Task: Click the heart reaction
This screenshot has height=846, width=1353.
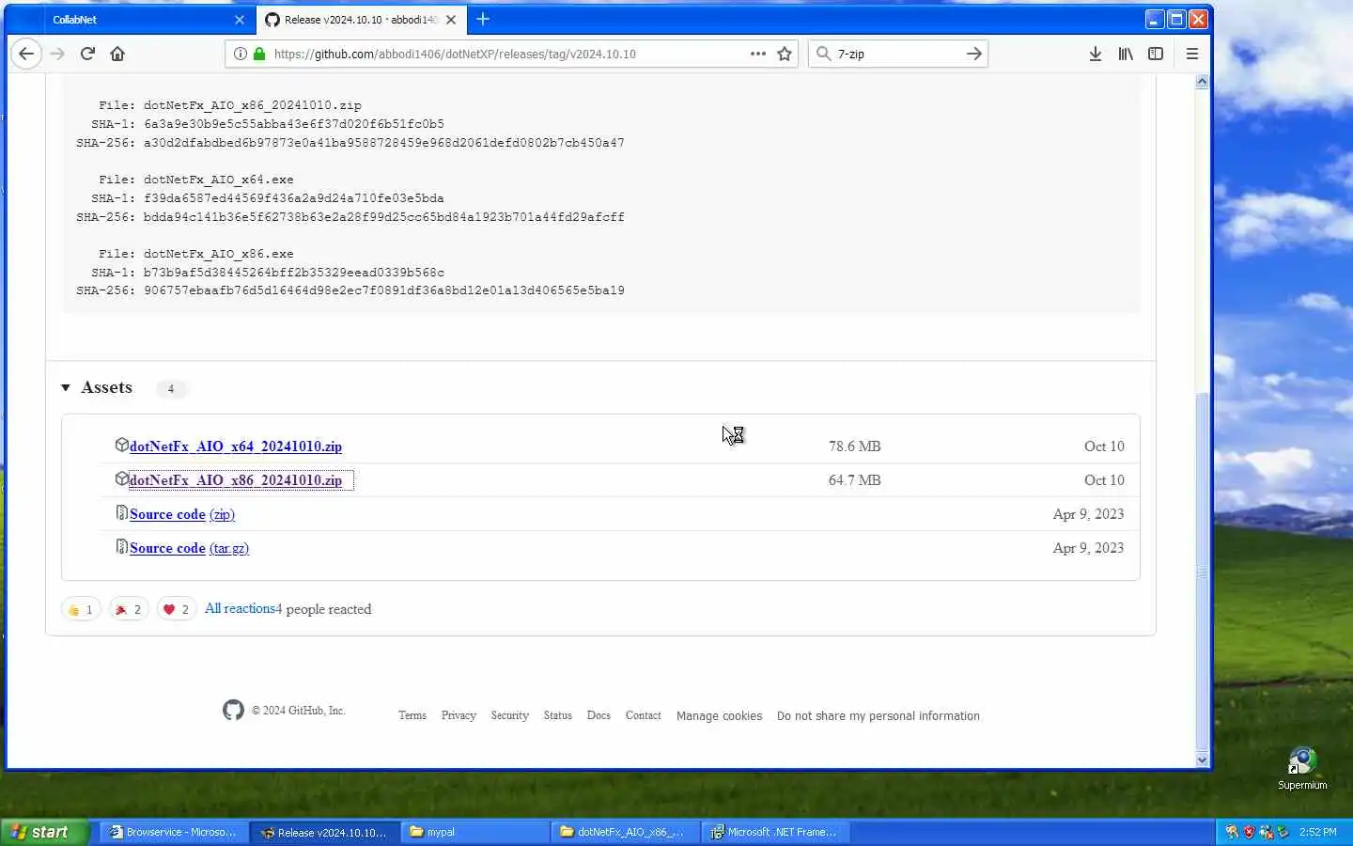Action: [x=177, y=609]
